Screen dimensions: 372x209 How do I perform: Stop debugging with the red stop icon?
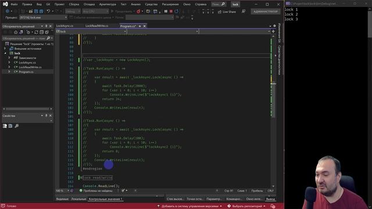click(171, 11)
